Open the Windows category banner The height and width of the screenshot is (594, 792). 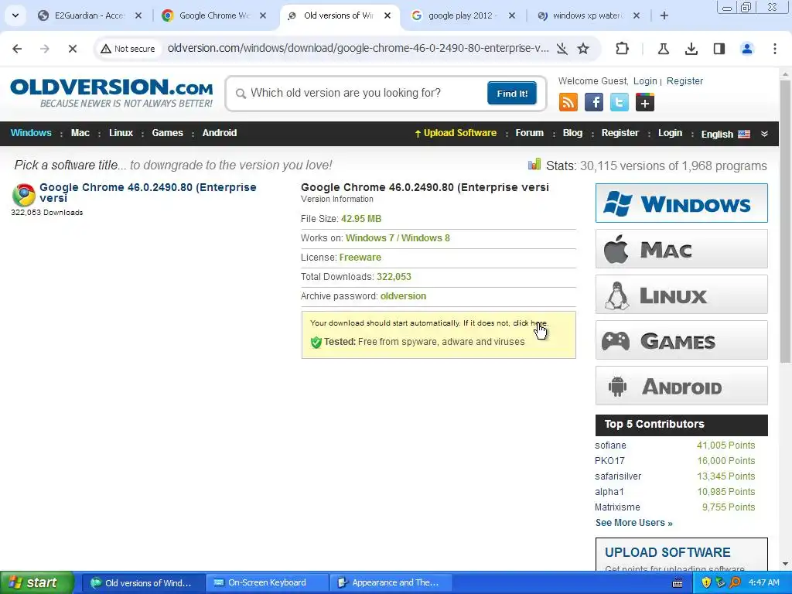coord(681,203)
